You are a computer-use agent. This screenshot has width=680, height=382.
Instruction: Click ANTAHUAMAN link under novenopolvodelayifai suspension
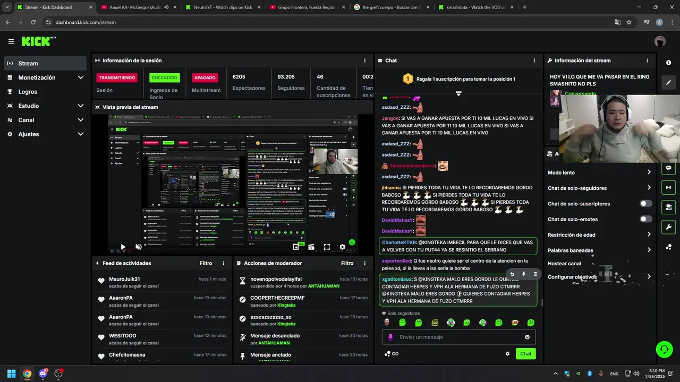pyautogui.click(x=324, y=286)
